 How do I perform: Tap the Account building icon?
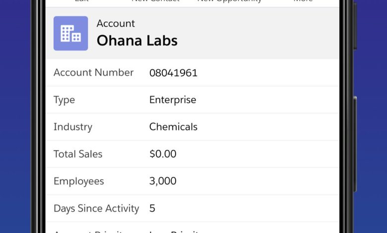coord(70,33)
